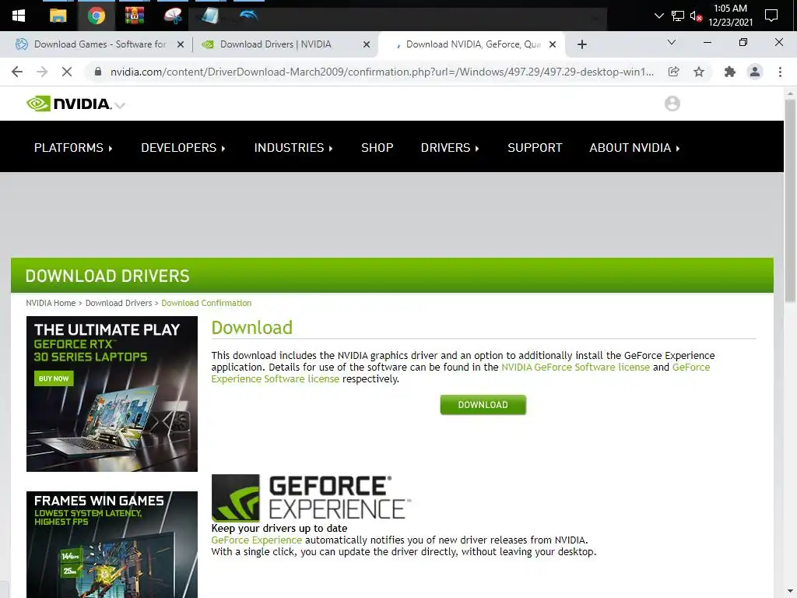
Task: Open the Chrome extensions puzzle icon
Action: pos(730,72)
